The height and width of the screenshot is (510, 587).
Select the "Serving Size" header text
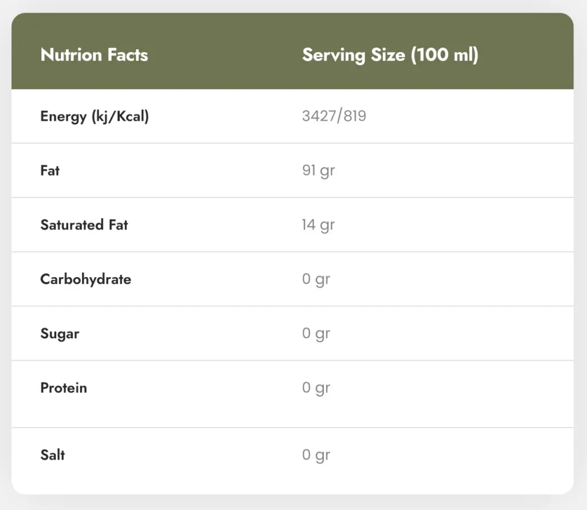click(354, 55)
